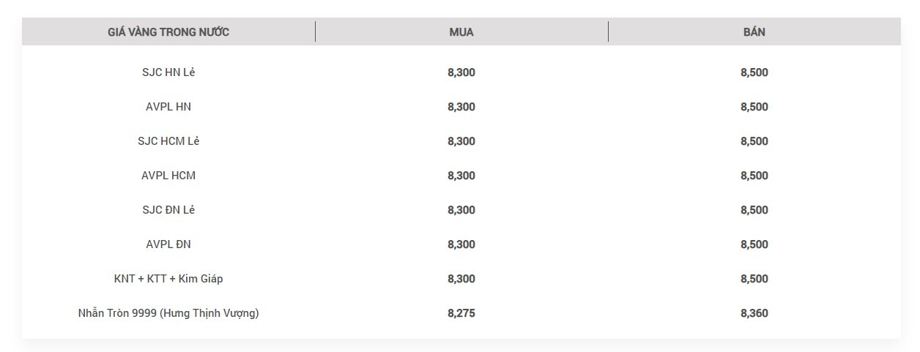Click the buy price 8,275 for Nhẫn Tròn

461,313
